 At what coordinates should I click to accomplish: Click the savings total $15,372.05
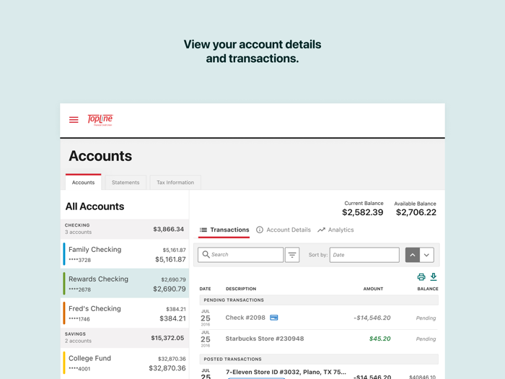(167, 338)
